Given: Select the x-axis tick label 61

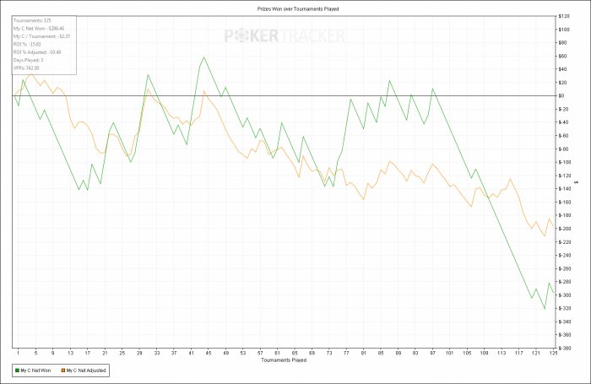Looking at the screenshot, I should click(x=278, y=353).
